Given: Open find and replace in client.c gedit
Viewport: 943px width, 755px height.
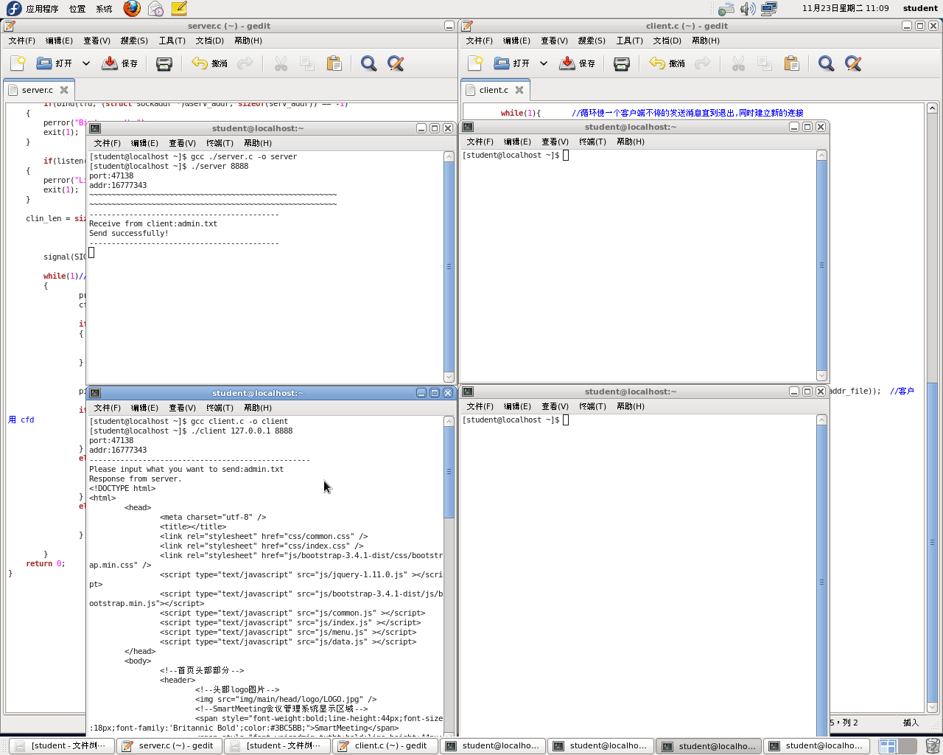Looking at the screenshot, I should point(853,63).
